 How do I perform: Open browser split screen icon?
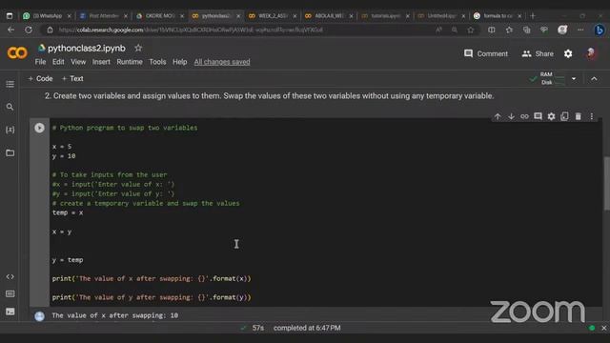click(492, 30)
